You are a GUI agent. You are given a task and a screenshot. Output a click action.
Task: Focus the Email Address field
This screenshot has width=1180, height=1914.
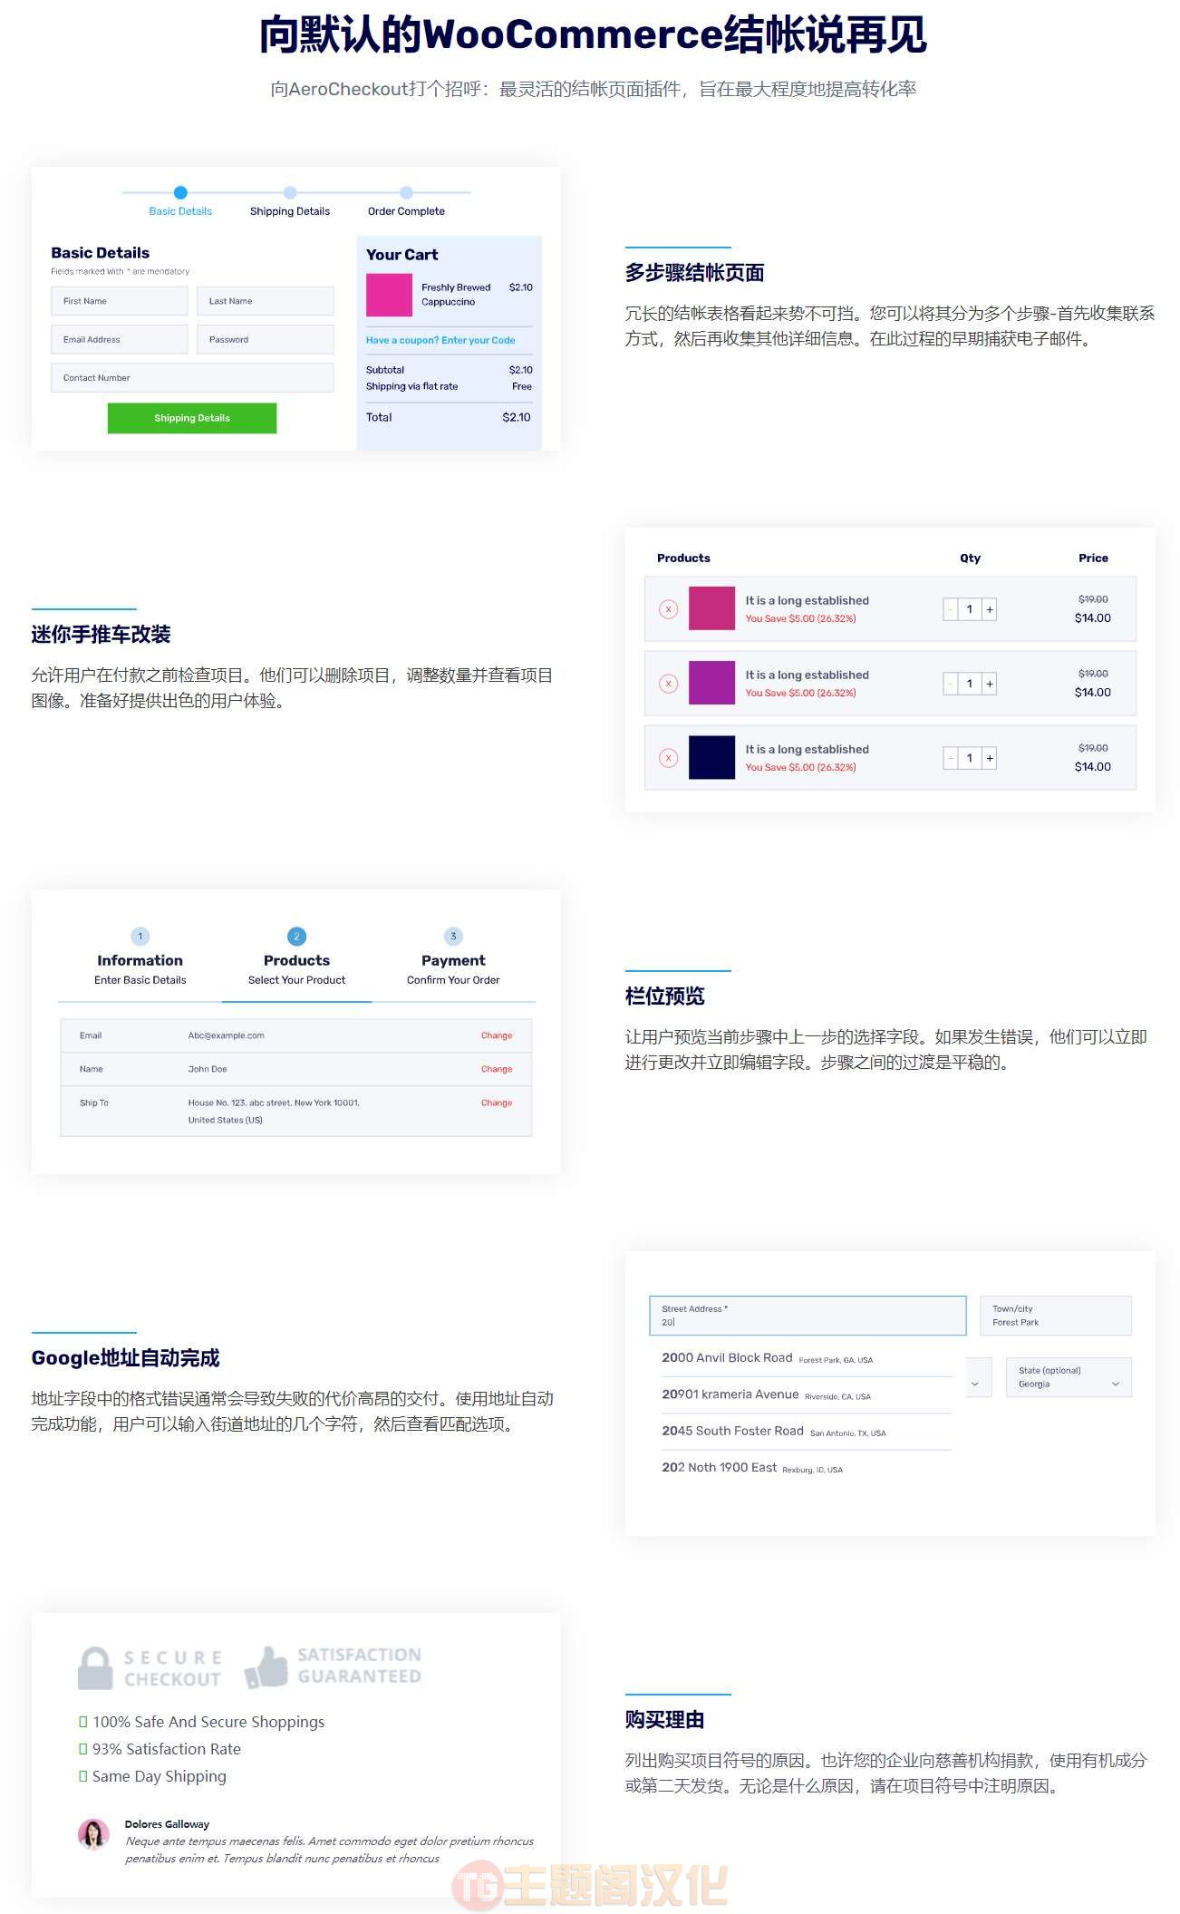pyautogui.click(x=120, y=339)
